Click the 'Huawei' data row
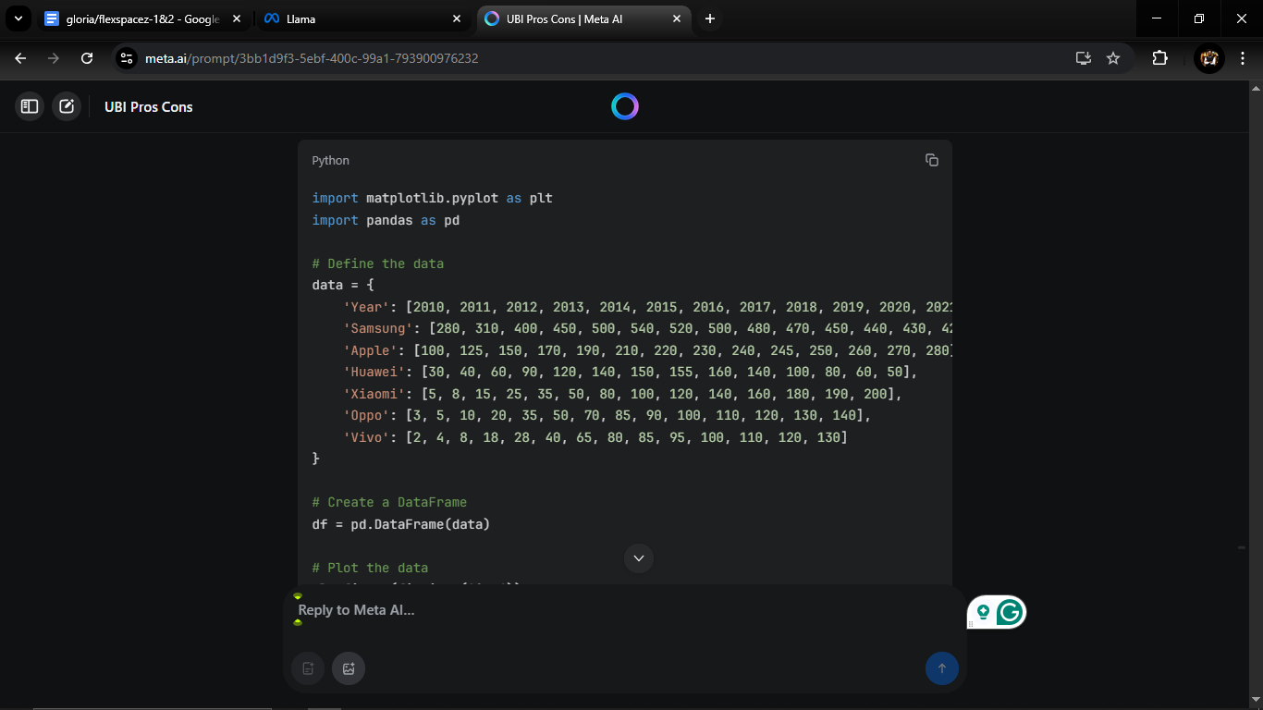Screen dimensions: 1263x710 tap(631, 372)
